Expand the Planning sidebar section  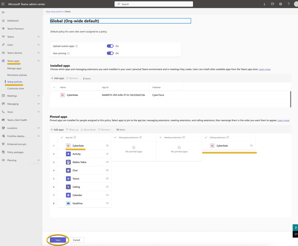coord(38,160)
